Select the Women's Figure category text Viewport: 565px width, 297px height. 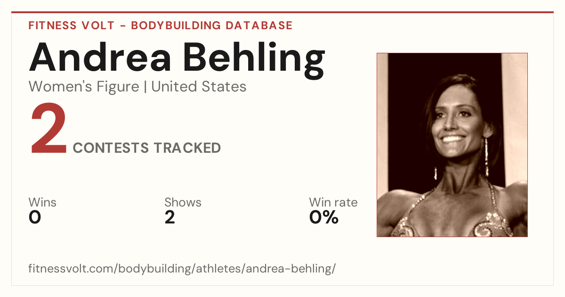click(84, 87)
